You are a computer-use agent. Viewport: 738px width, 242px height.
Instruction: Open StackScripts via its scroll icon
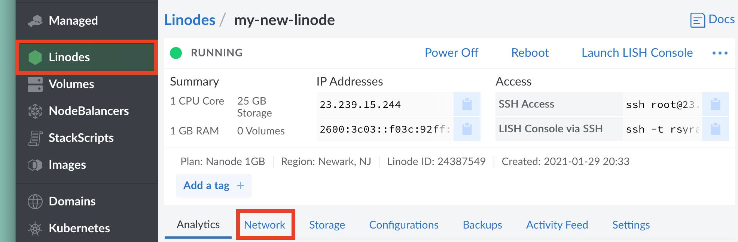(36, 138)
